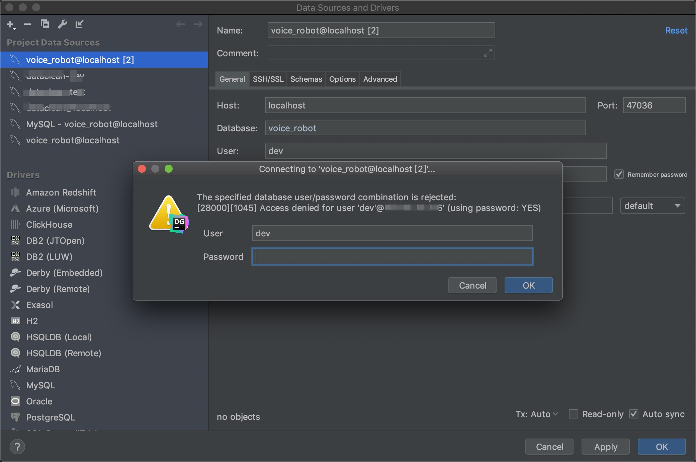Add a new data source

(10, 24)
